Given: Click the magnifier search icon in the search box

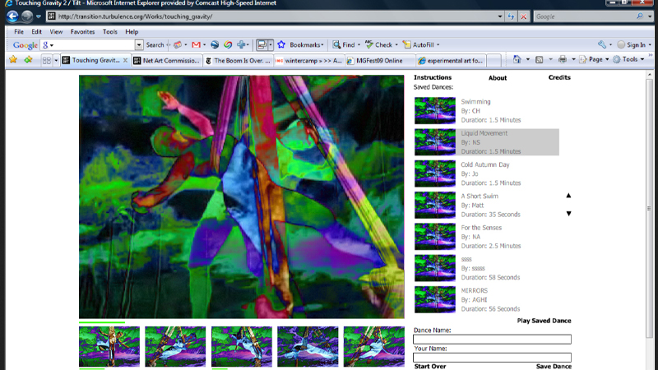Looking at the screenshot, I should click(640, 16).
